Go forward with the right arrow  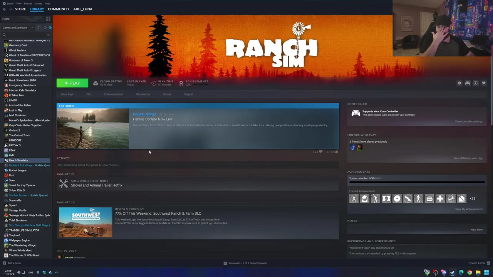(x=10, y=9)
